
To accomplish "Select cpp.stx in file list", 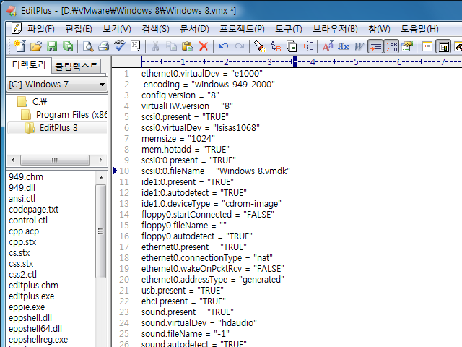I will tap(22, 242).
